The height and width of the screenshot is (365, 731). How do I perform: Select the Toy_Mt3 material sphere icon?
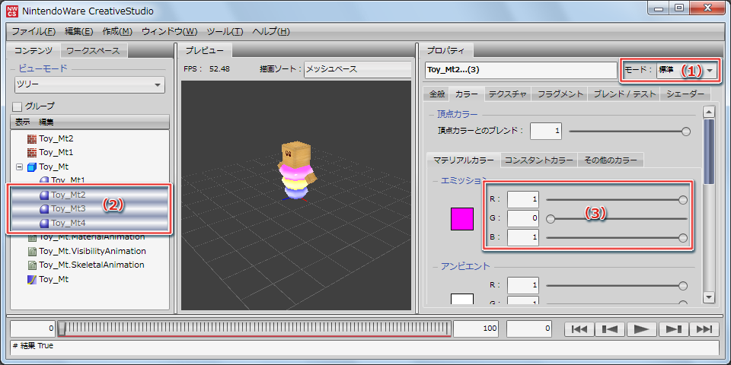pyautogui.click(x=44, y=208)
